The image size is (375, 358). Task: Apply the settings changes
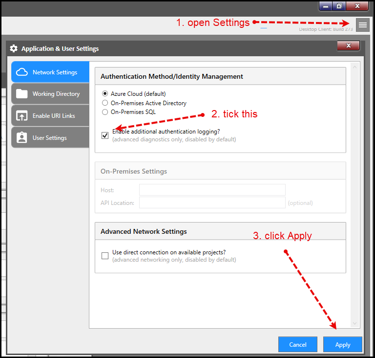tap(342, 344)
